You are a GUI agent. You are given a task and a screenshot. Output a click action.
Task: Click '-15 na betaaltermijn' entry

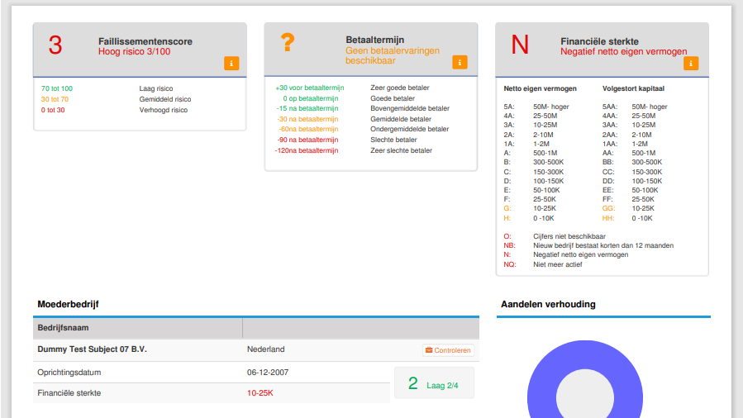click(x=307, y=108)
